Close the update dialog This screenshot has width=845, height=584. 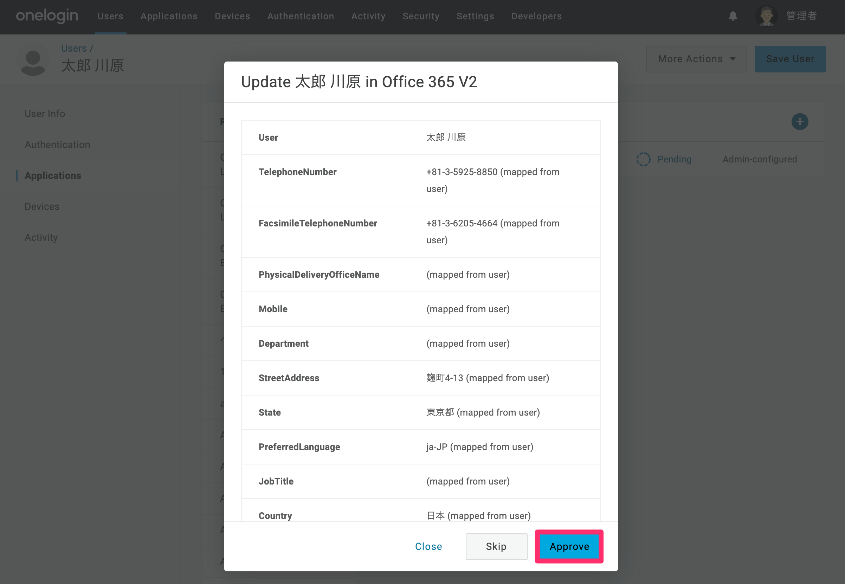(428, 546)
